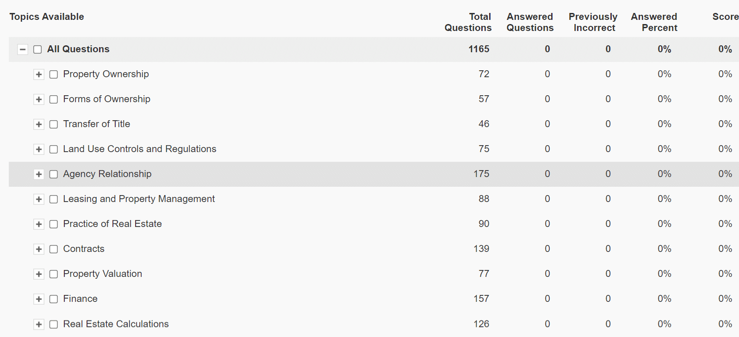
Task: Enable the Contracts checkbox
Action: 54,249
